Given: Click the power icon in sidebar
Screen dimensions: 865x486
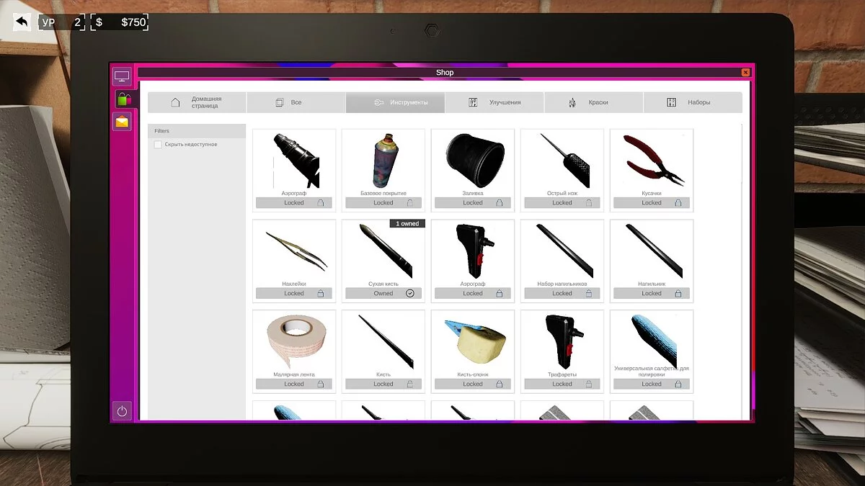Looking at the screenshot, I should click(122, 411).
